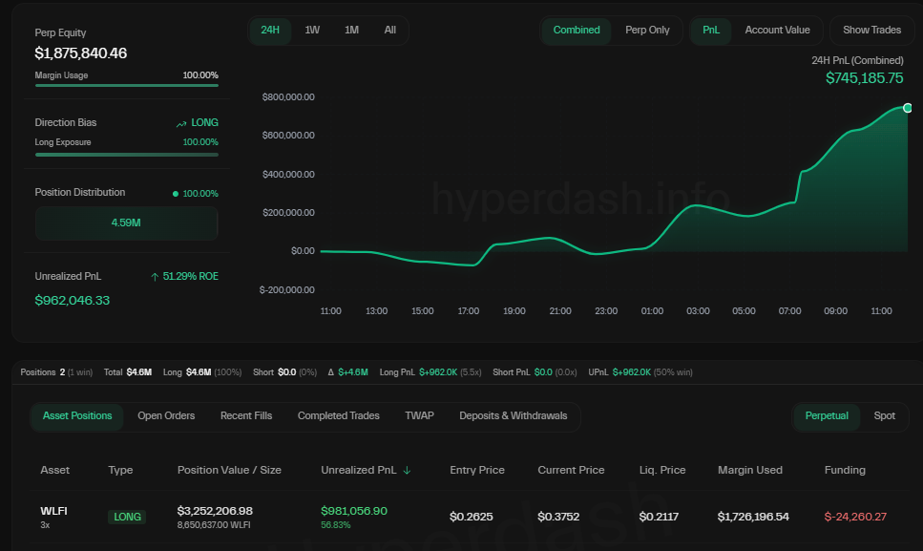Screen dimensions: 923x551
Task: Select the All time range
Action: [x=389, y=31]
